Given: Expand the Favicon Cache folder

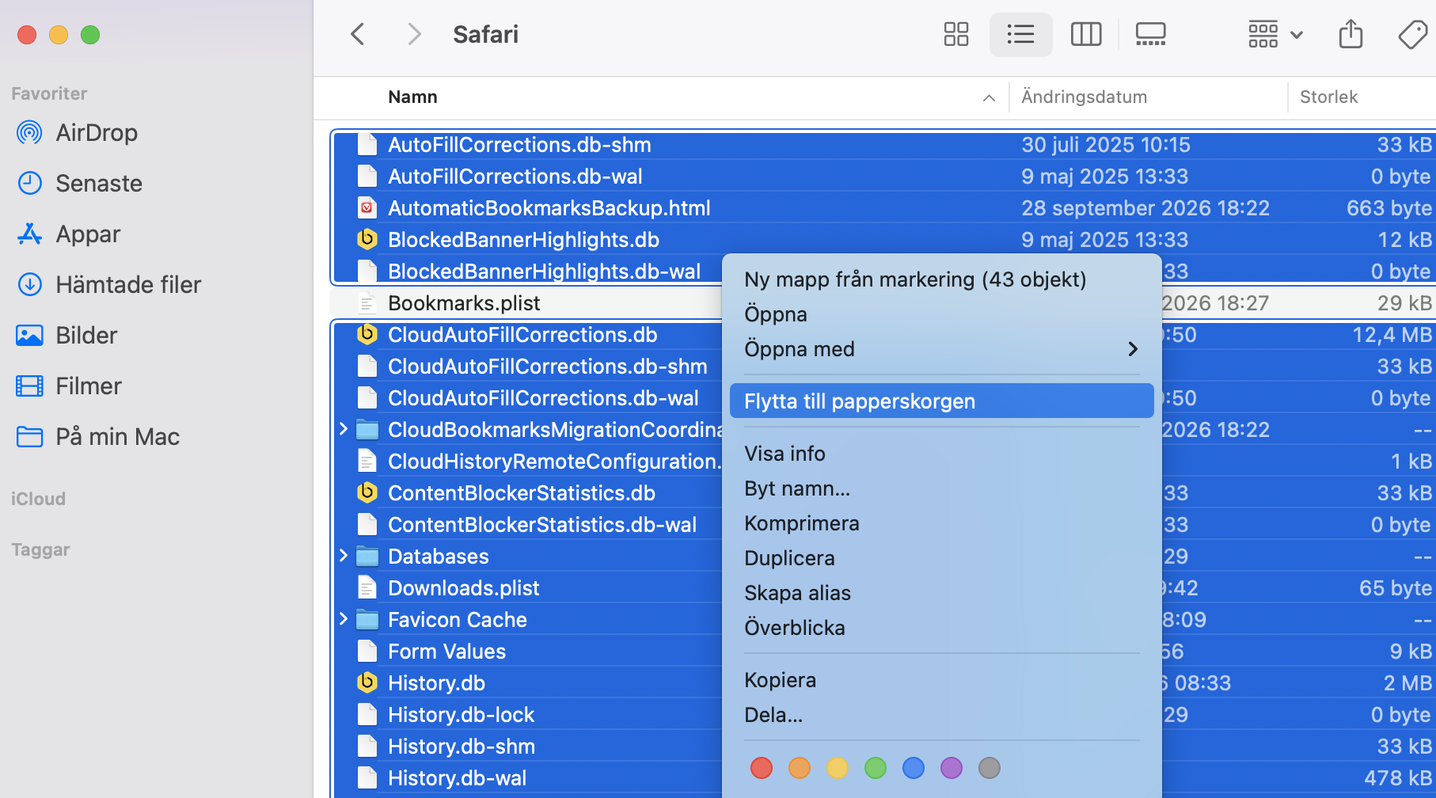Looking at the screenshot, I should coord(344,619).
